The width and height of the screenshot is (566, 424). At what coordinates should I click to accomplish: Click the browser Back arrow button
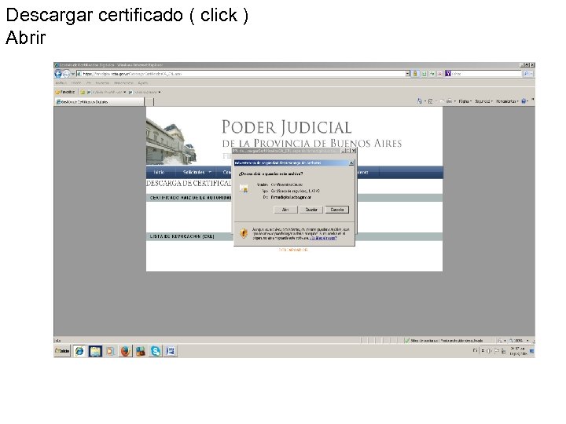57,74
